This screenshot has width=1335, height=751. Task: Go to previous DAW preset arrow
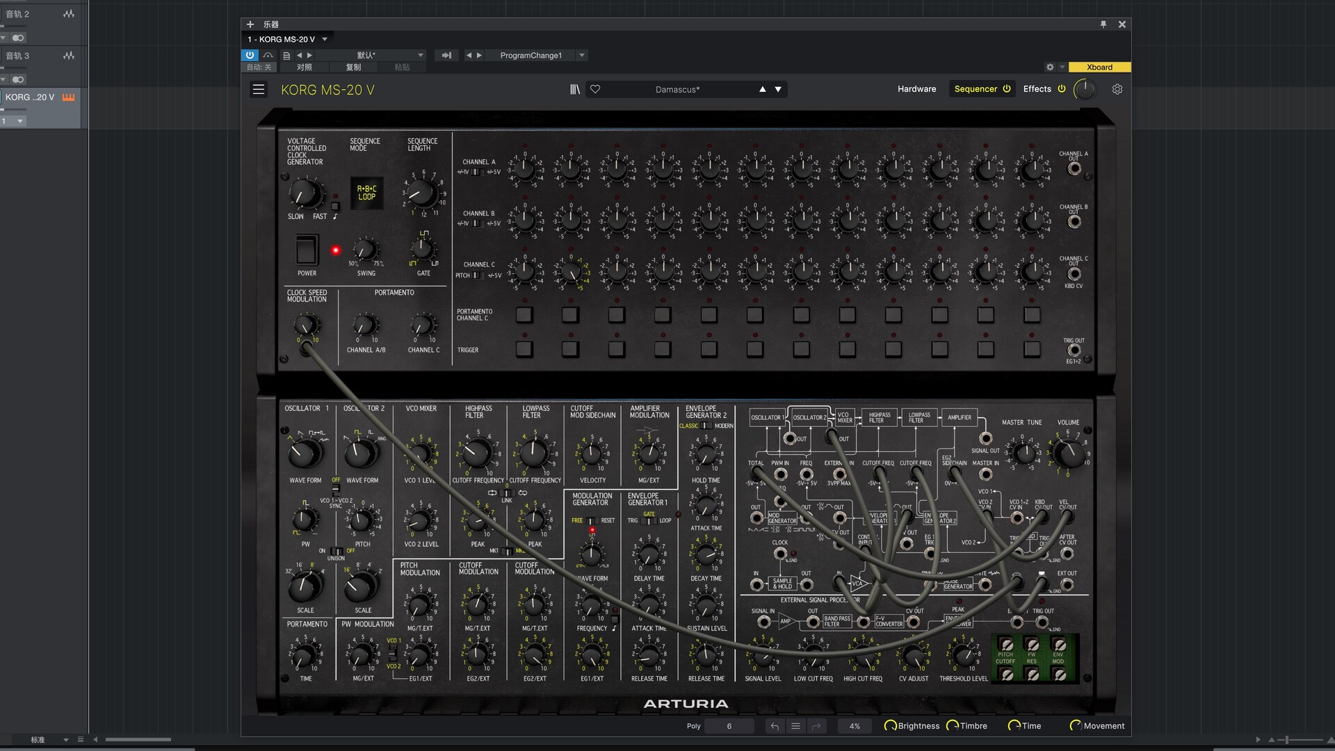coord(300,55)
